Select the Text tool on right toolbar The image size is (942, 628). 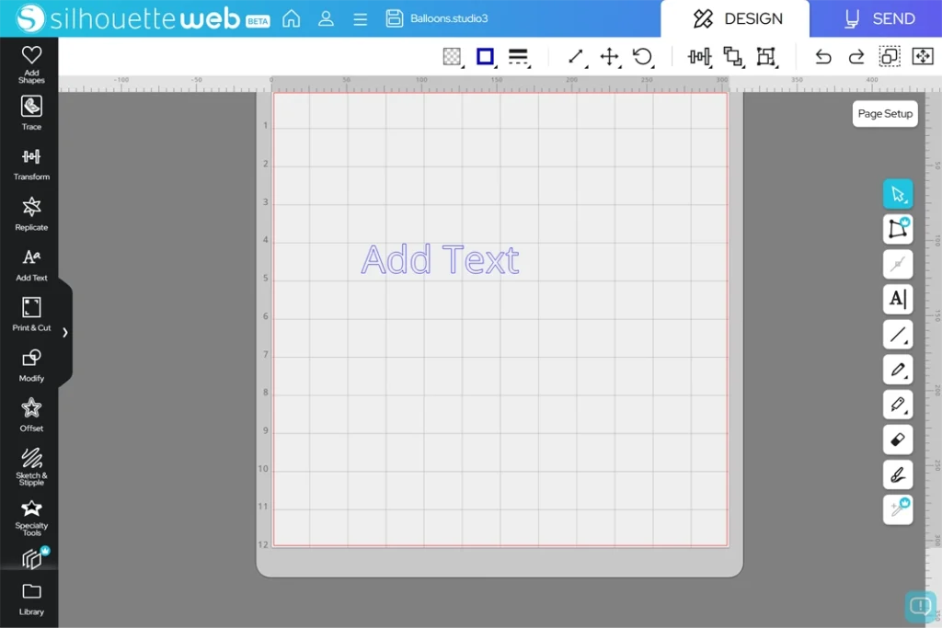[x=898, y=299]
